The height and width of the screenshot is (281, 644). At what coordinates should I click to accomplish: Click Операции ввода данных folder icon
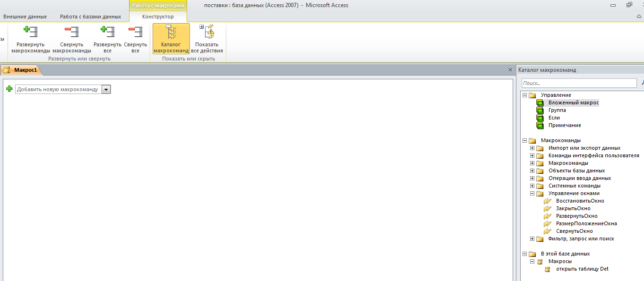coord(540,178)
